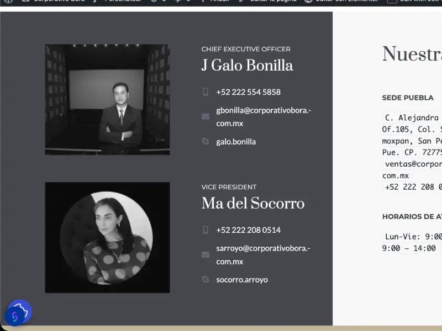
Task: Open the Ma del Socorro circular portrait
Action: [107, 238]
